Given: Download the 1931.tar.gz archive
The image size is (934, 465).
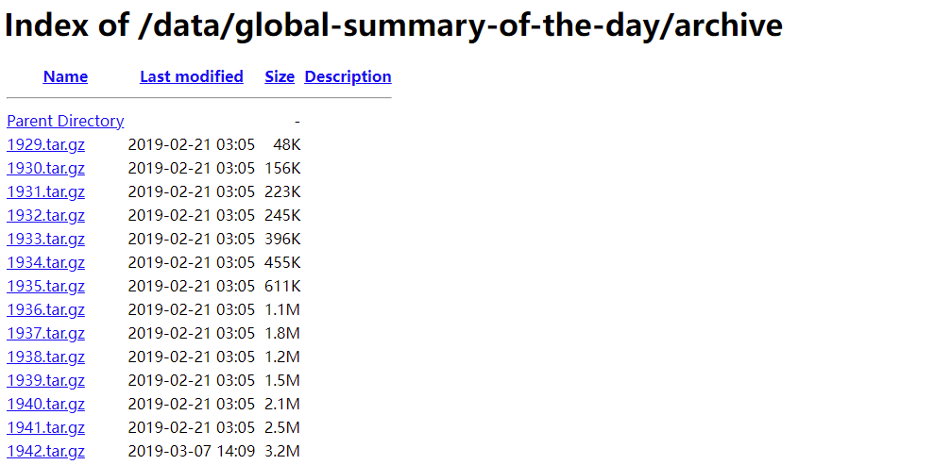Looking at the screenshot, I should pos(45,191).
